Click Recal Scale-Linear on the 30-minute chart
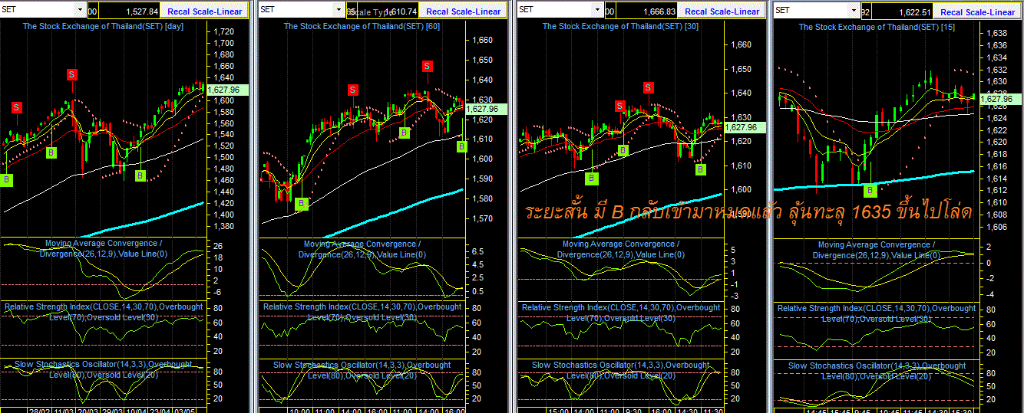 (x=722, y=11)
